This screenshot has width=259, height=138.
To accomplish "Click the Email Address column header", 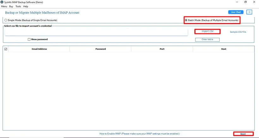I will pyautogui.click(x=39, y=49).
